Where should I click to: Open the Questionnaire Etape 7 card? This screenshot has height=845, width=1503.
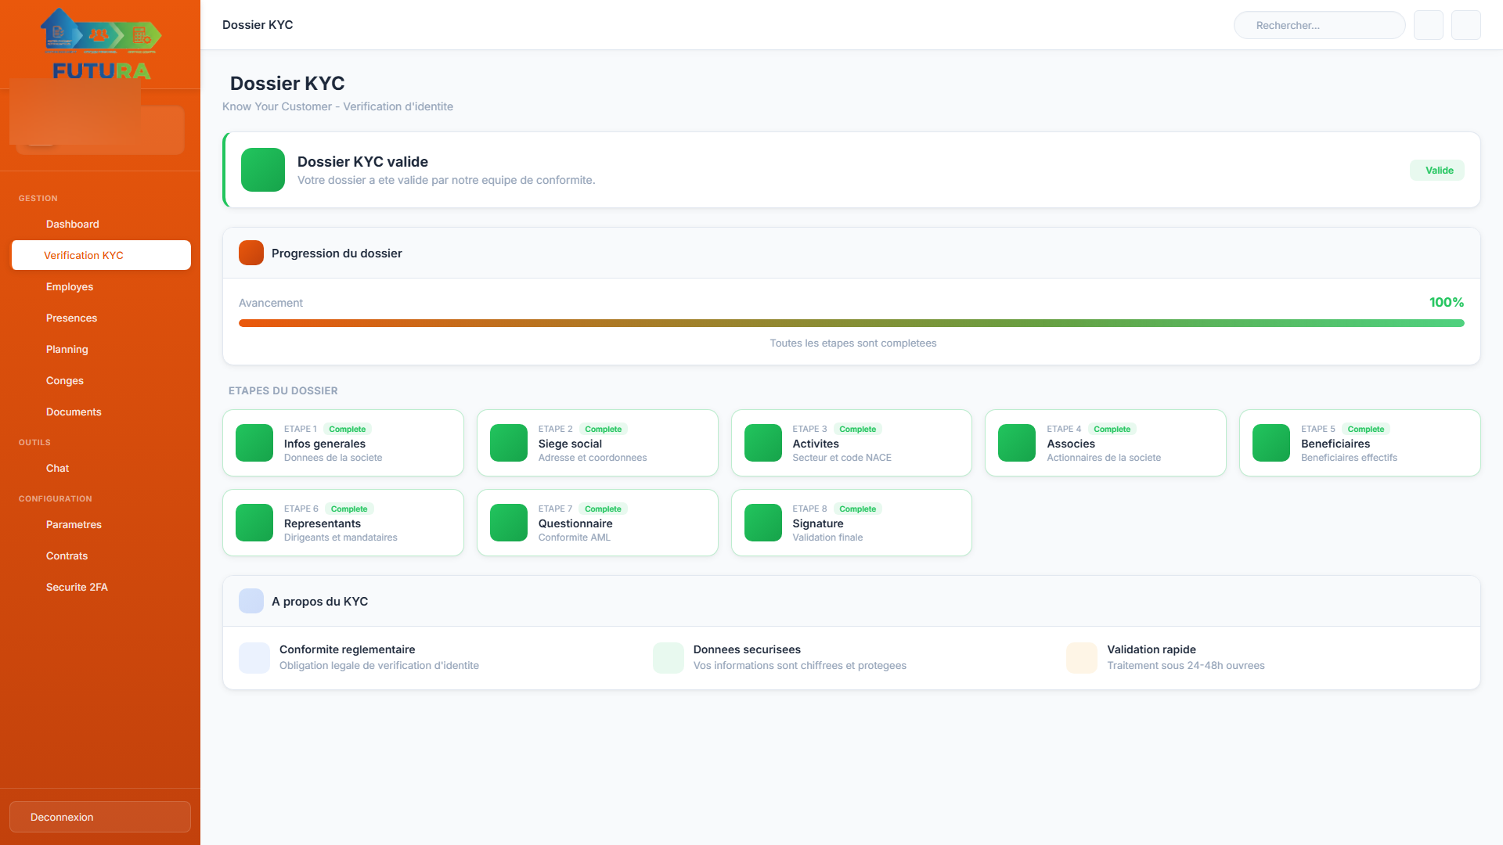pos(597,523)
